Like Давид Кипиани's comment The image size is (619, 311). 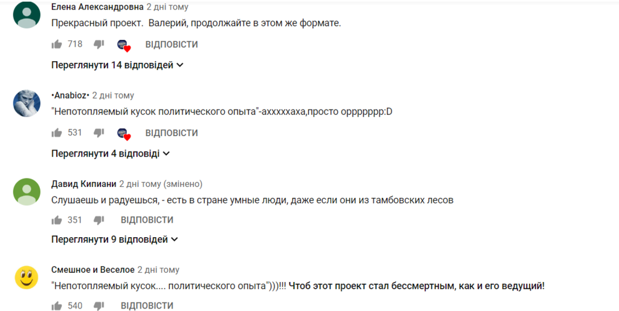57,220
